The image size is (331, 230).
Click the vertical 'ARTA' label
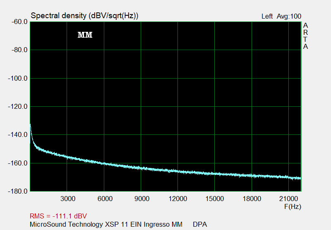click(305, 36)
